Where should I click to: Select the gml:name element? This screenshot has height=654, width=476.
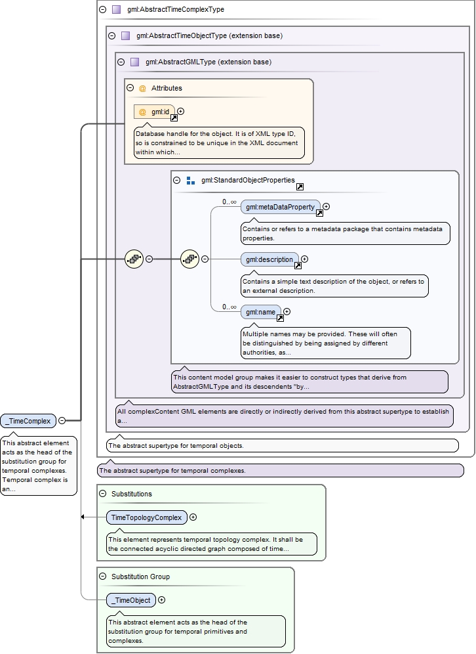pyautogui.click(x=261, y=312)
